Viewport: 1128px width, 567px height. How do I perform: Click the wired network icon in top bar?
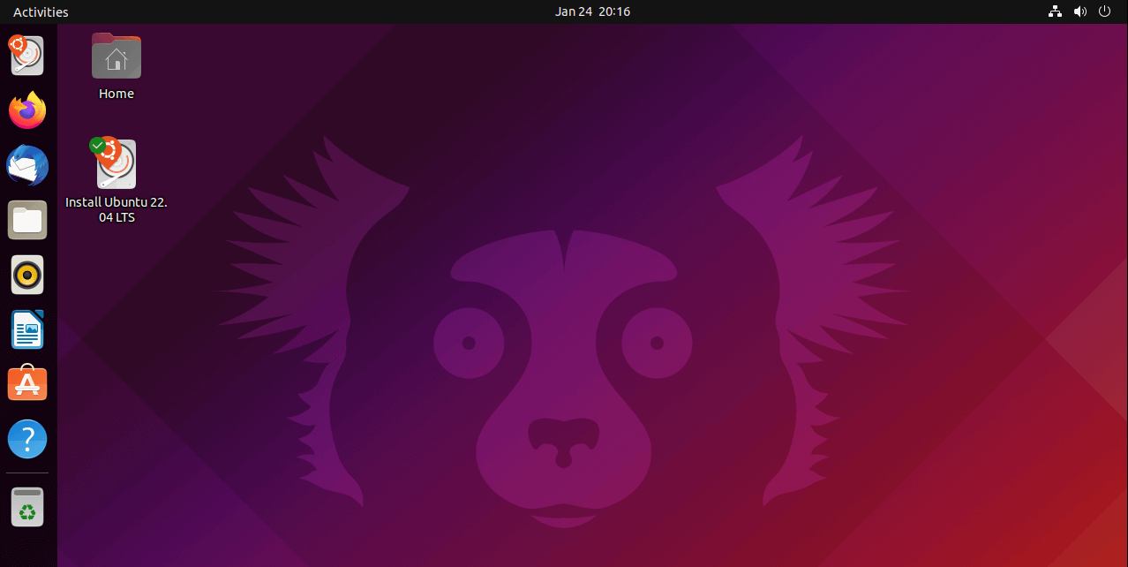(x=1055, y=11)
